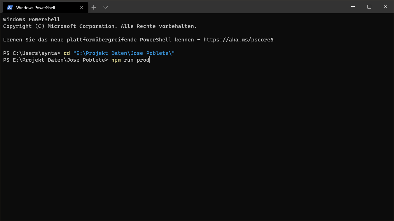
Task: Select the Windows PowerShell tab
Action: click(x=39, y=7)
